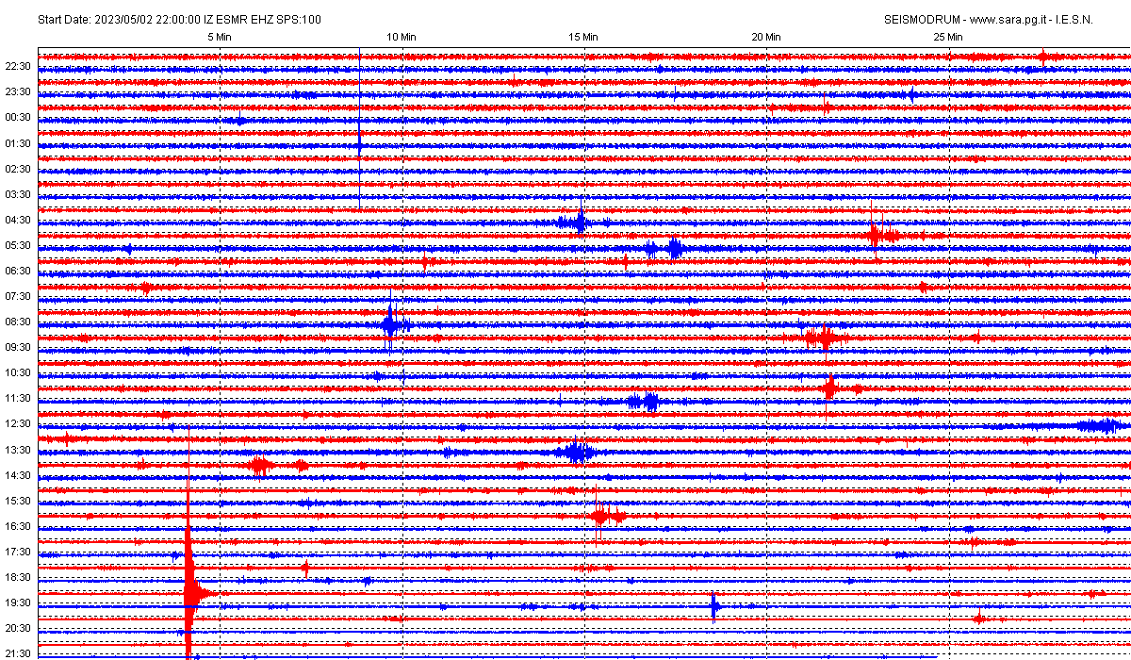This screenshot has height=660, width=1131.
Task: Click the 13:30 row label
Action: pyautogui.click(x=19, y=450)
